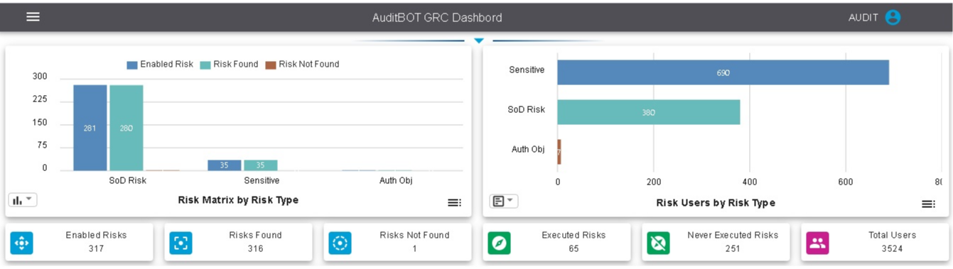This screenshot has width=953, height=269.
Task: Open Risk Matrix chart options menu
Action: [x=454, y=203]
